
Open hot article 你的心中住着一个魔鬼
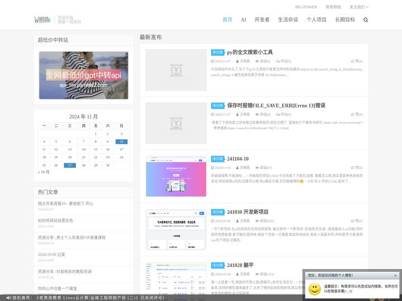click(x=58, y=289)
